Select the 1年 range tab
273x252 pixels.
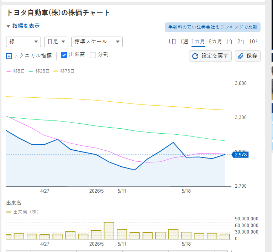(x=230, y=42)
